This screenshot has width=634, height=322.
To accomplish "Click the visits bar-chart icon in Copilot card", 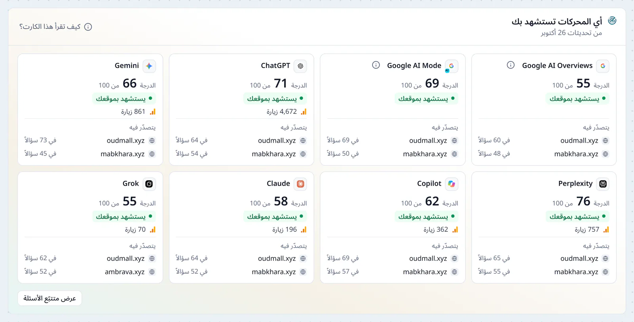I will [x=455, y=230].
